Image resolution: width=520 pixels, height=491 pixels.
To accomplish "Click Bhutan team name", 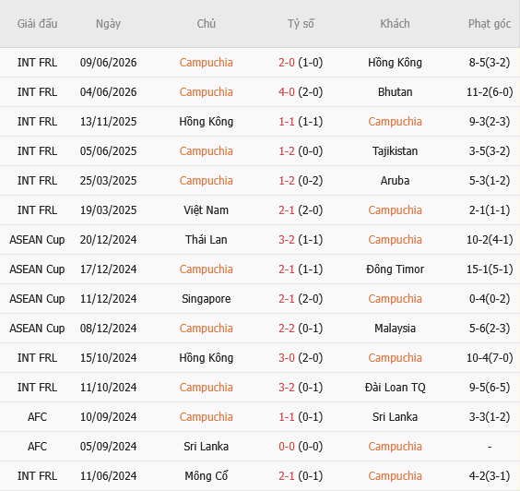I will pos(395,92).
